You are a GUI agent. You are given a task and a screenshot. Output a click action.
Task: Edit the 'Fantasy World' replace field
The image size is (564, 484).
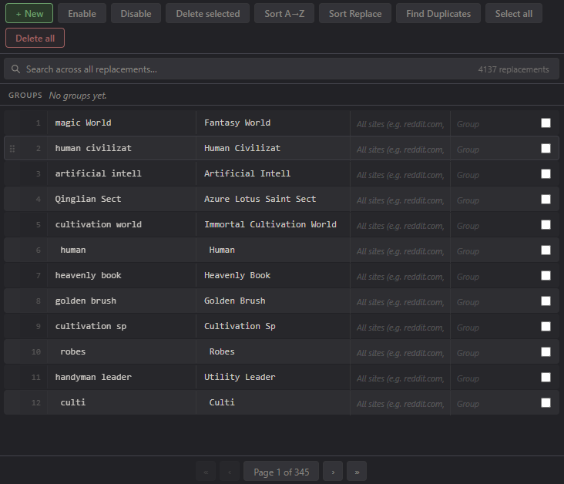(273, 123)
